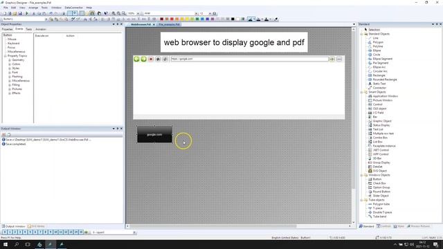
Task: Click the browser red stop icon
Action: pyautogui.click(x=151, y=59)
